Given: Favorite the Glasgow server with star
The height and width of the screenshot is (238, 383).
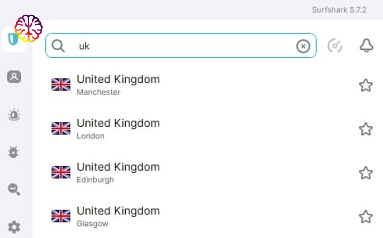Looking at the screenshot, I should click(x=366, y=217).
